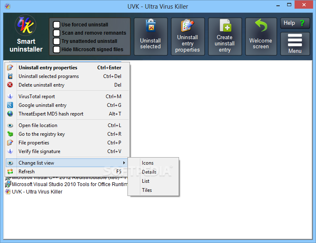Minimize the UVK window

pos(278,5)
